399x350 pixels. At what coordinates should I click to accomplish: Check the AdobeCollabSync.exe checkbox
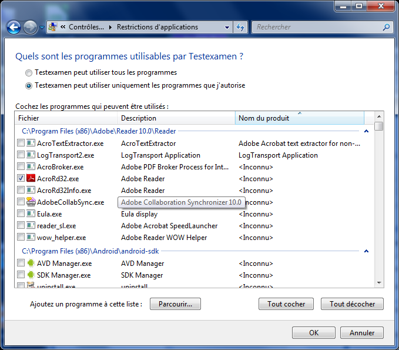tap(21, 202)
